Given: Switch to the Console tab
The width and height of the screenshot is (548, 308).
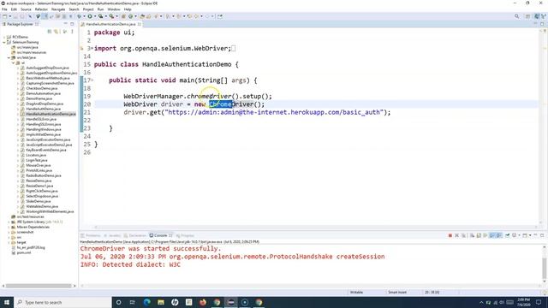Looking at the screenshot, I should 161,236.
